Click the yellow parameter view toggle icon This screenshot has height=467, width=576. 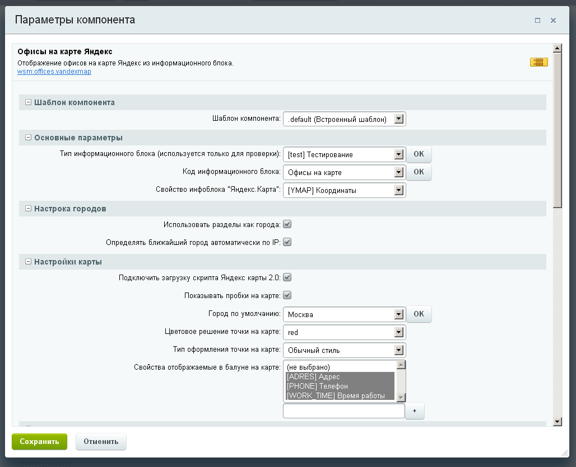point(538,62)
